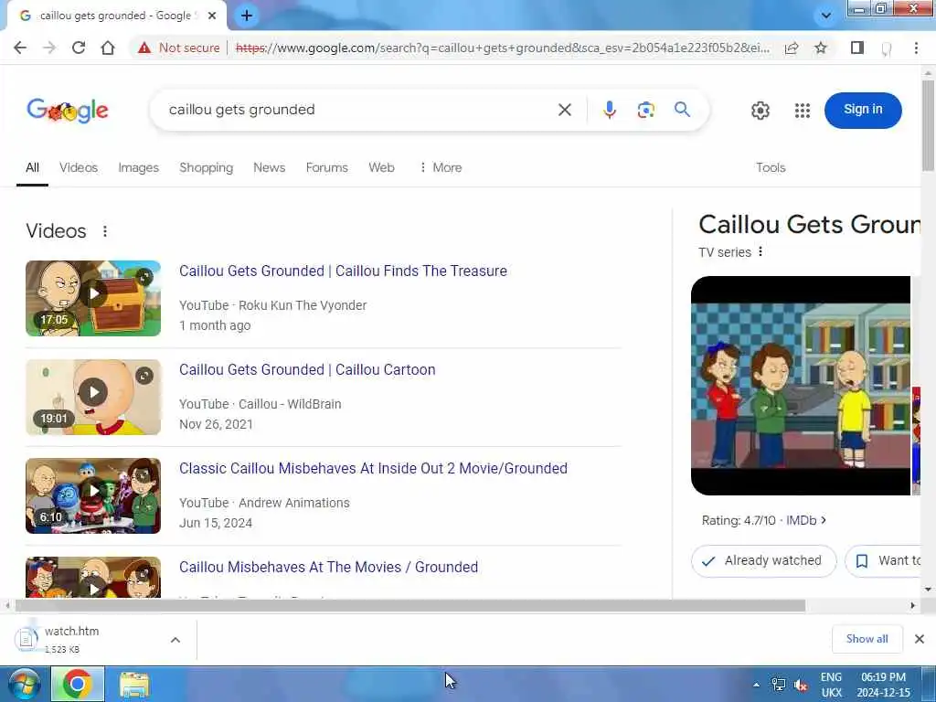Open Caillou Finds The Treasure video link
Viewport: 936px width, 702px height.
344,271
